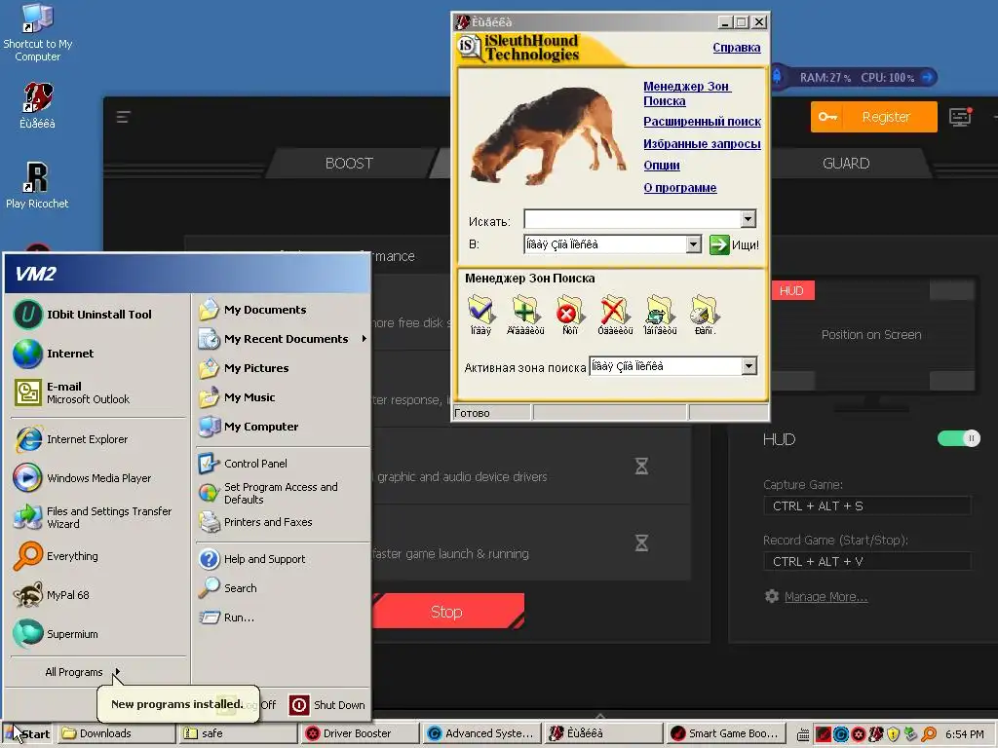Click the Shut Down button
The image size is (998, 748).
(x=327, y=705)
